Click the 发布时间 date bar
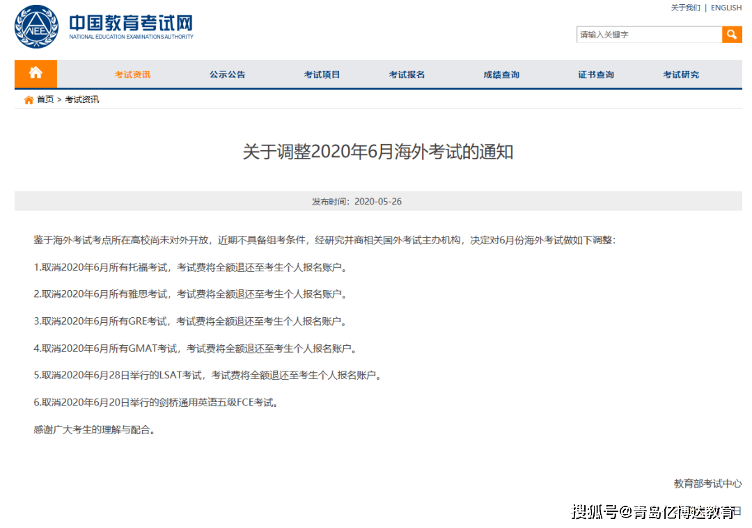 click(x=376, y=201)
